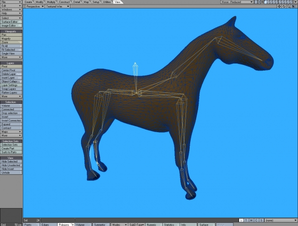This screenshot has height=226, width=298.
Task: Click the viewport move (pan) icon
Action: click(279, 6)
